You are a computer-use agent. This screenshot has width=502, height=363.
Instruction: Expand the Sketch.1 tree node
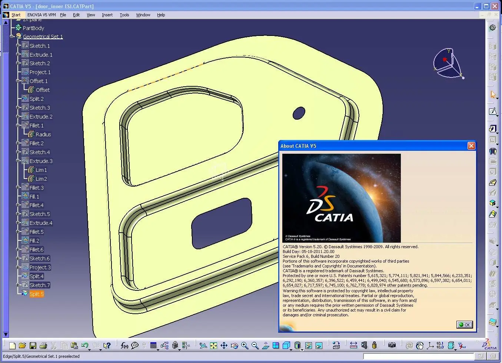18,45
